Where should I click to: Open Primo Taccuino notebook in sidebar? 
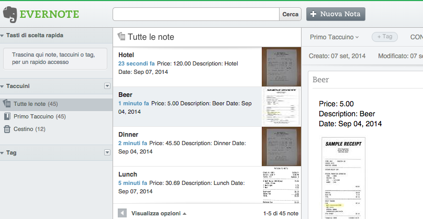point(40,116)
